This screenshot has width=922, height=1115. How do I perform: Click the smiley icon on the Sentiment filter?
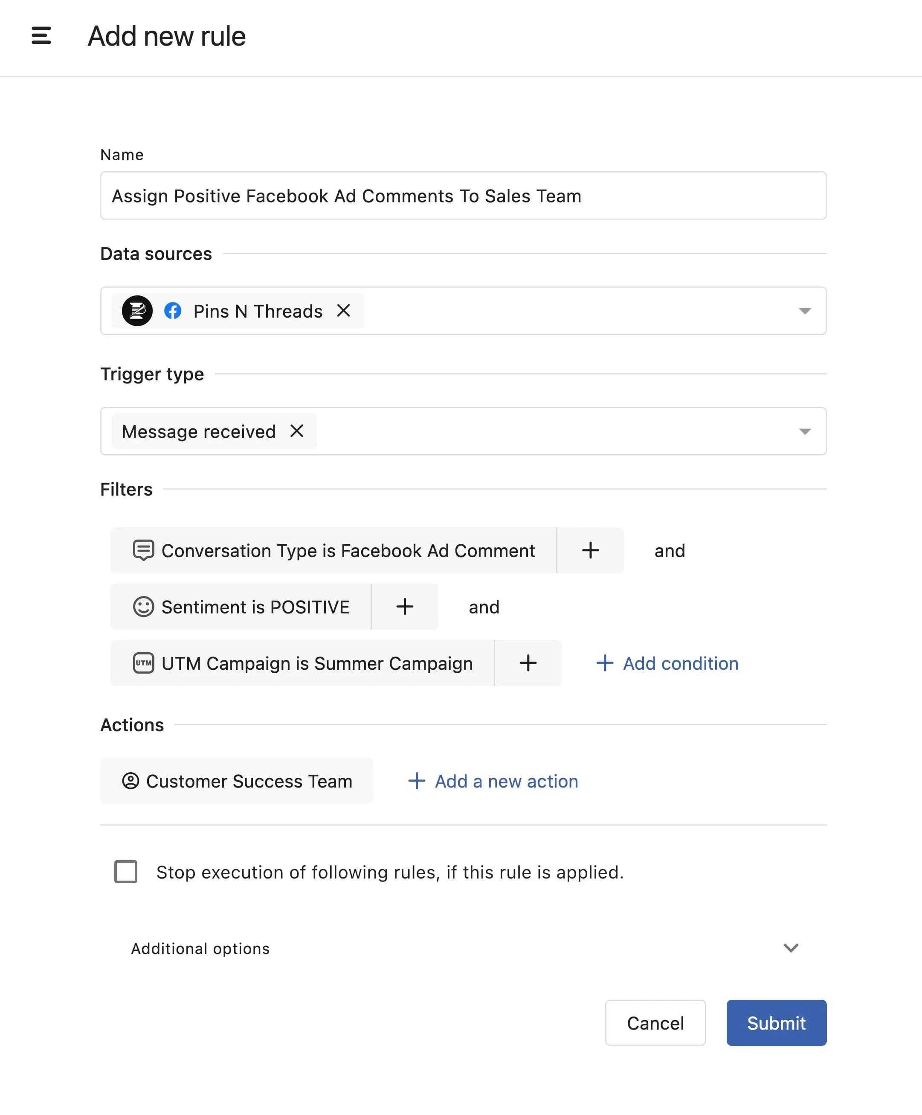click(143, 607)
